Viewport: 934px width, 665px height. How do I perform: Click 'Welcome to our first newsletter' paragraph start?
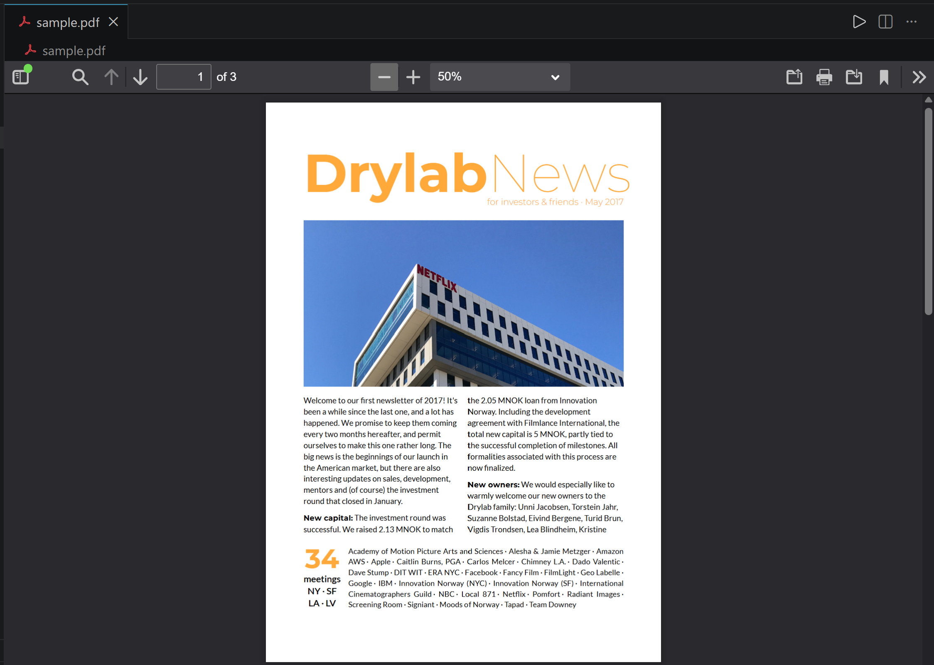[359, 401]
